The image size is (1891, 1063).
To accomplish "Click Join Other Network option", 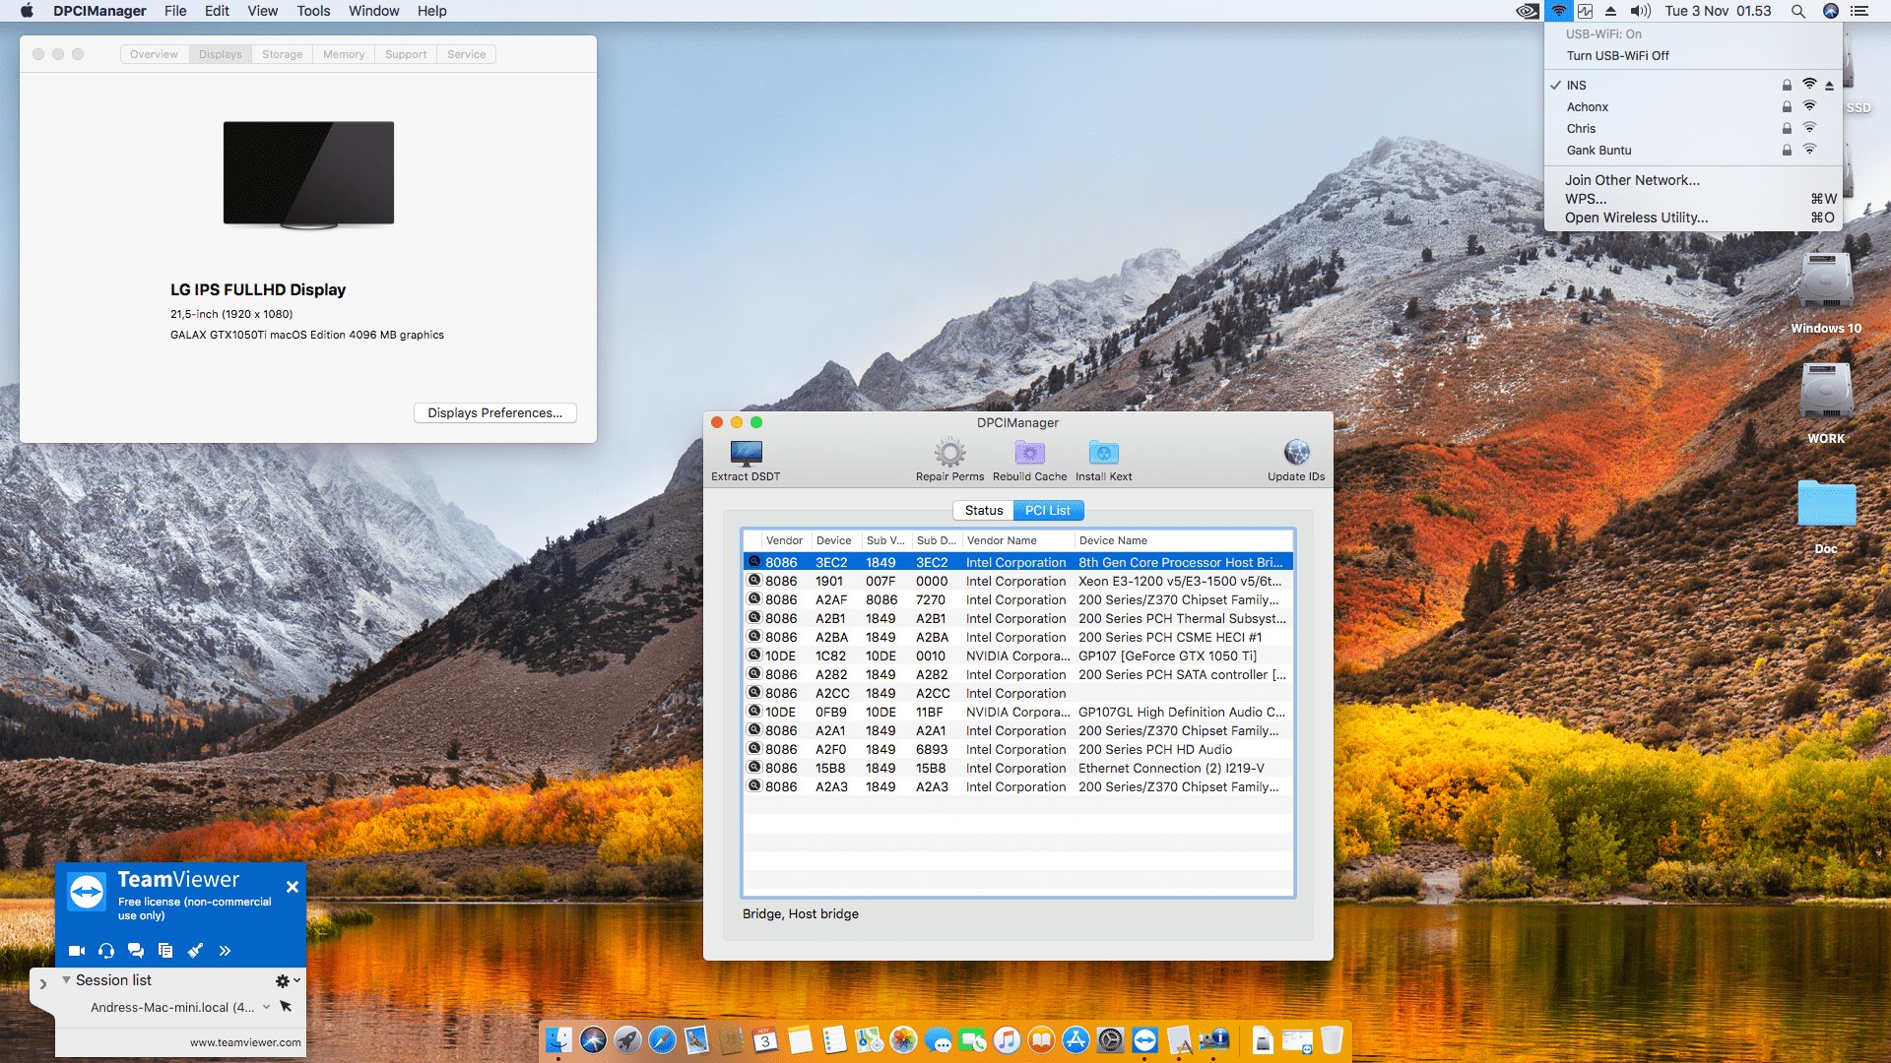I will tap(1632, 180).
